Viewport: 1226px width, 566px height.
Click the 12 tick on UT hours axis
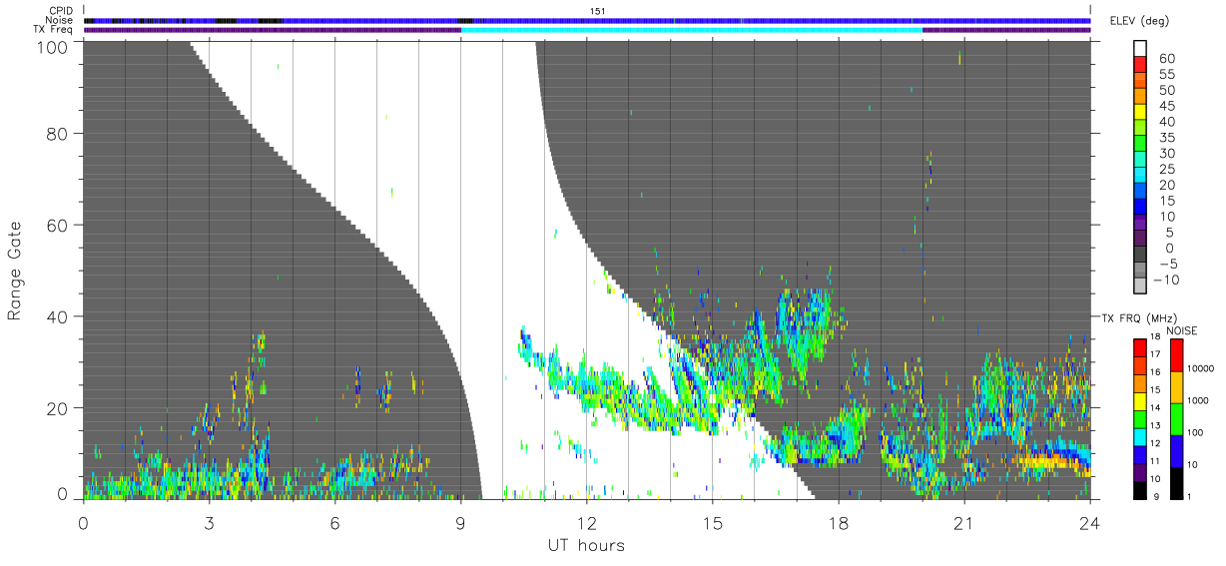click(x=586, y=521)
